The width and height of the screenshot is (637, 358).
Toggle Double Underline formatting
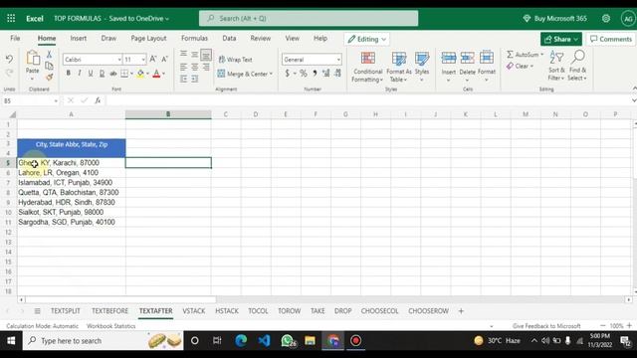pos(102,74)
